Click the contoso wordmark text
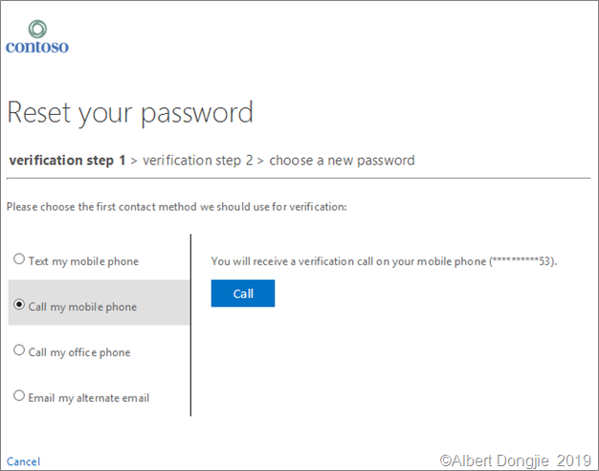599x471 pixels. (37, 46)
